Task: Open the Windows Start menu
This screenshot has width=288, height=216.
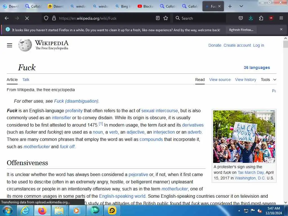Action: [8, 210]
